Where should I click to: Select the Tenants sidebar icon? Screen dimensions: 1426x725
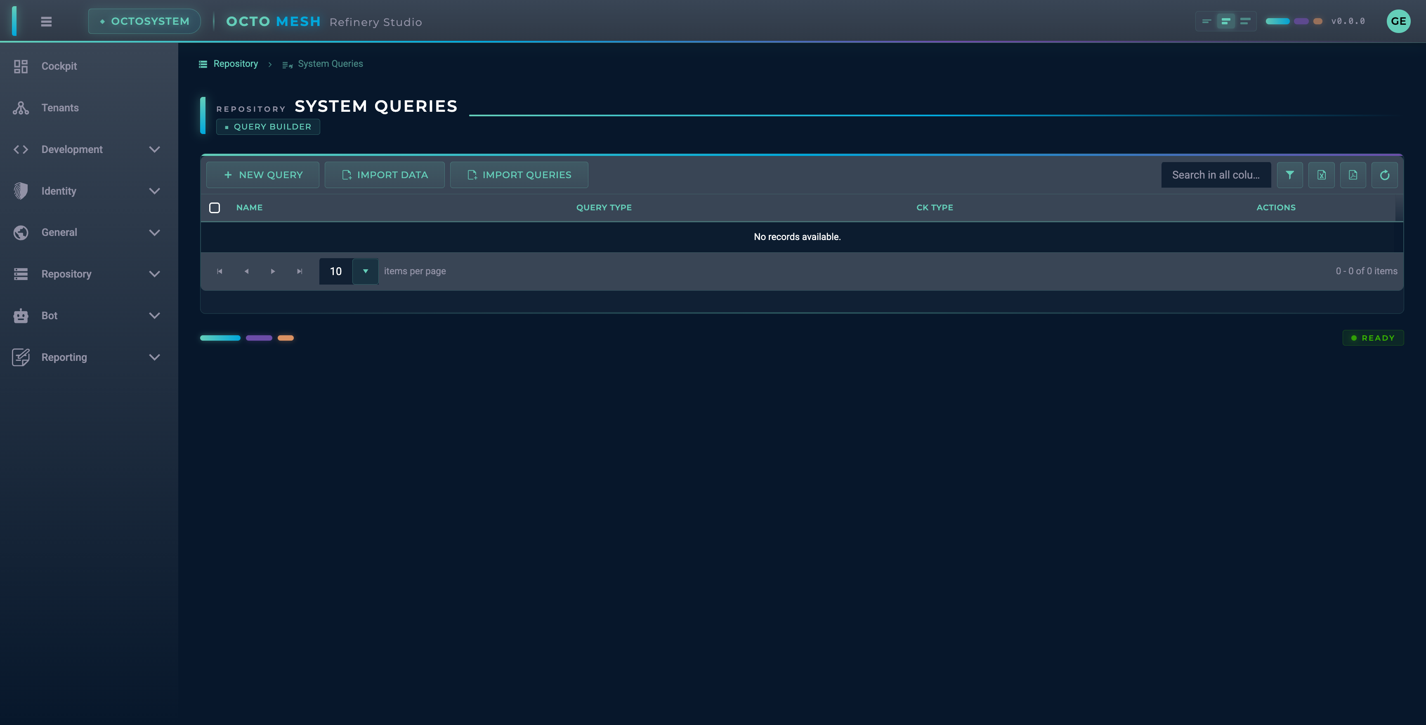pos(21,107)
